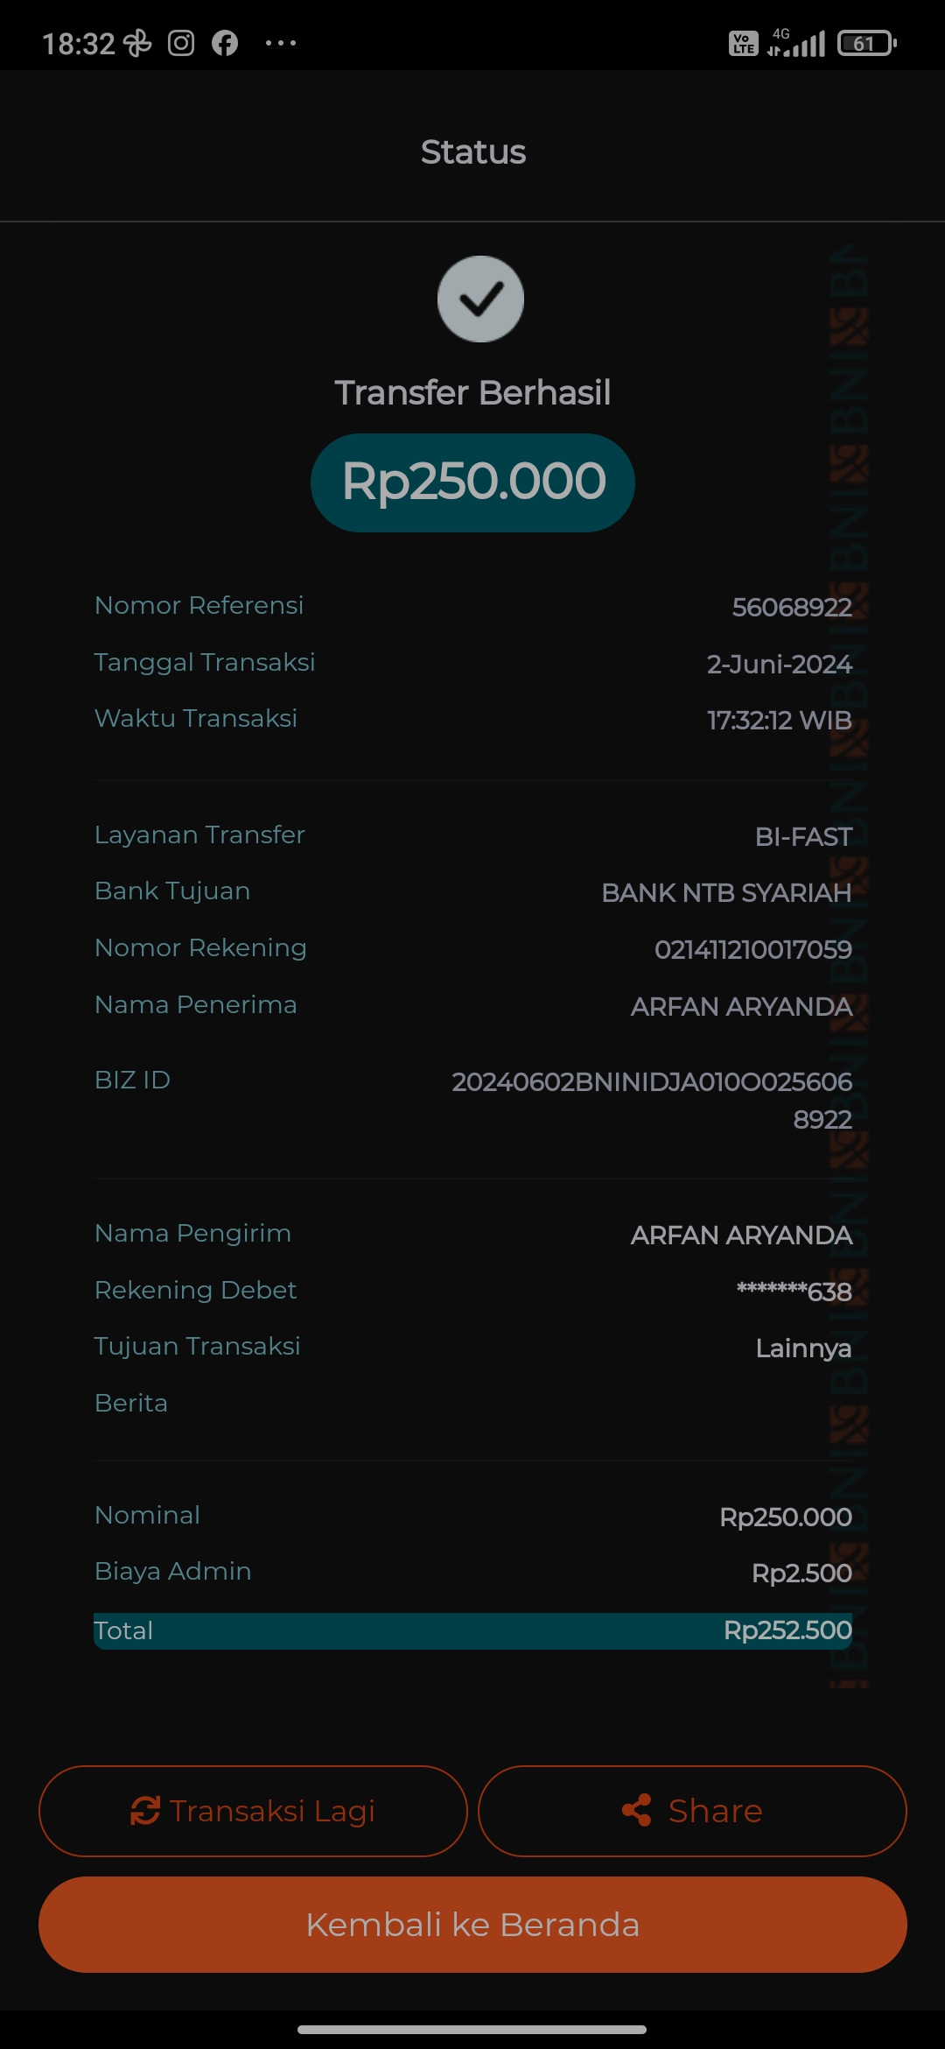This screenshot has width=945, height=2049.
Task: Tap the highlighted Total row
Action: [x=472, y=1630]
